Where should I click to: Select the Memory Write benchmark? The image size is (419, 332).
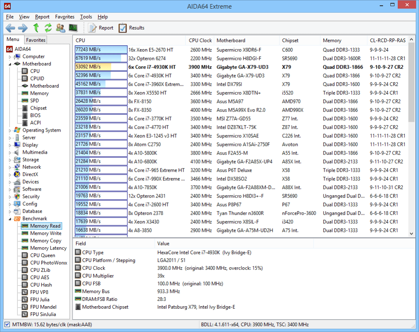(46, 233)
